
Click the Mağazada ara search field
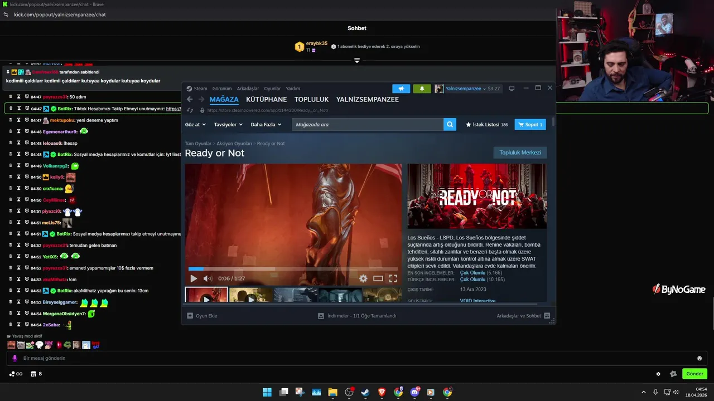coord(367,125)
